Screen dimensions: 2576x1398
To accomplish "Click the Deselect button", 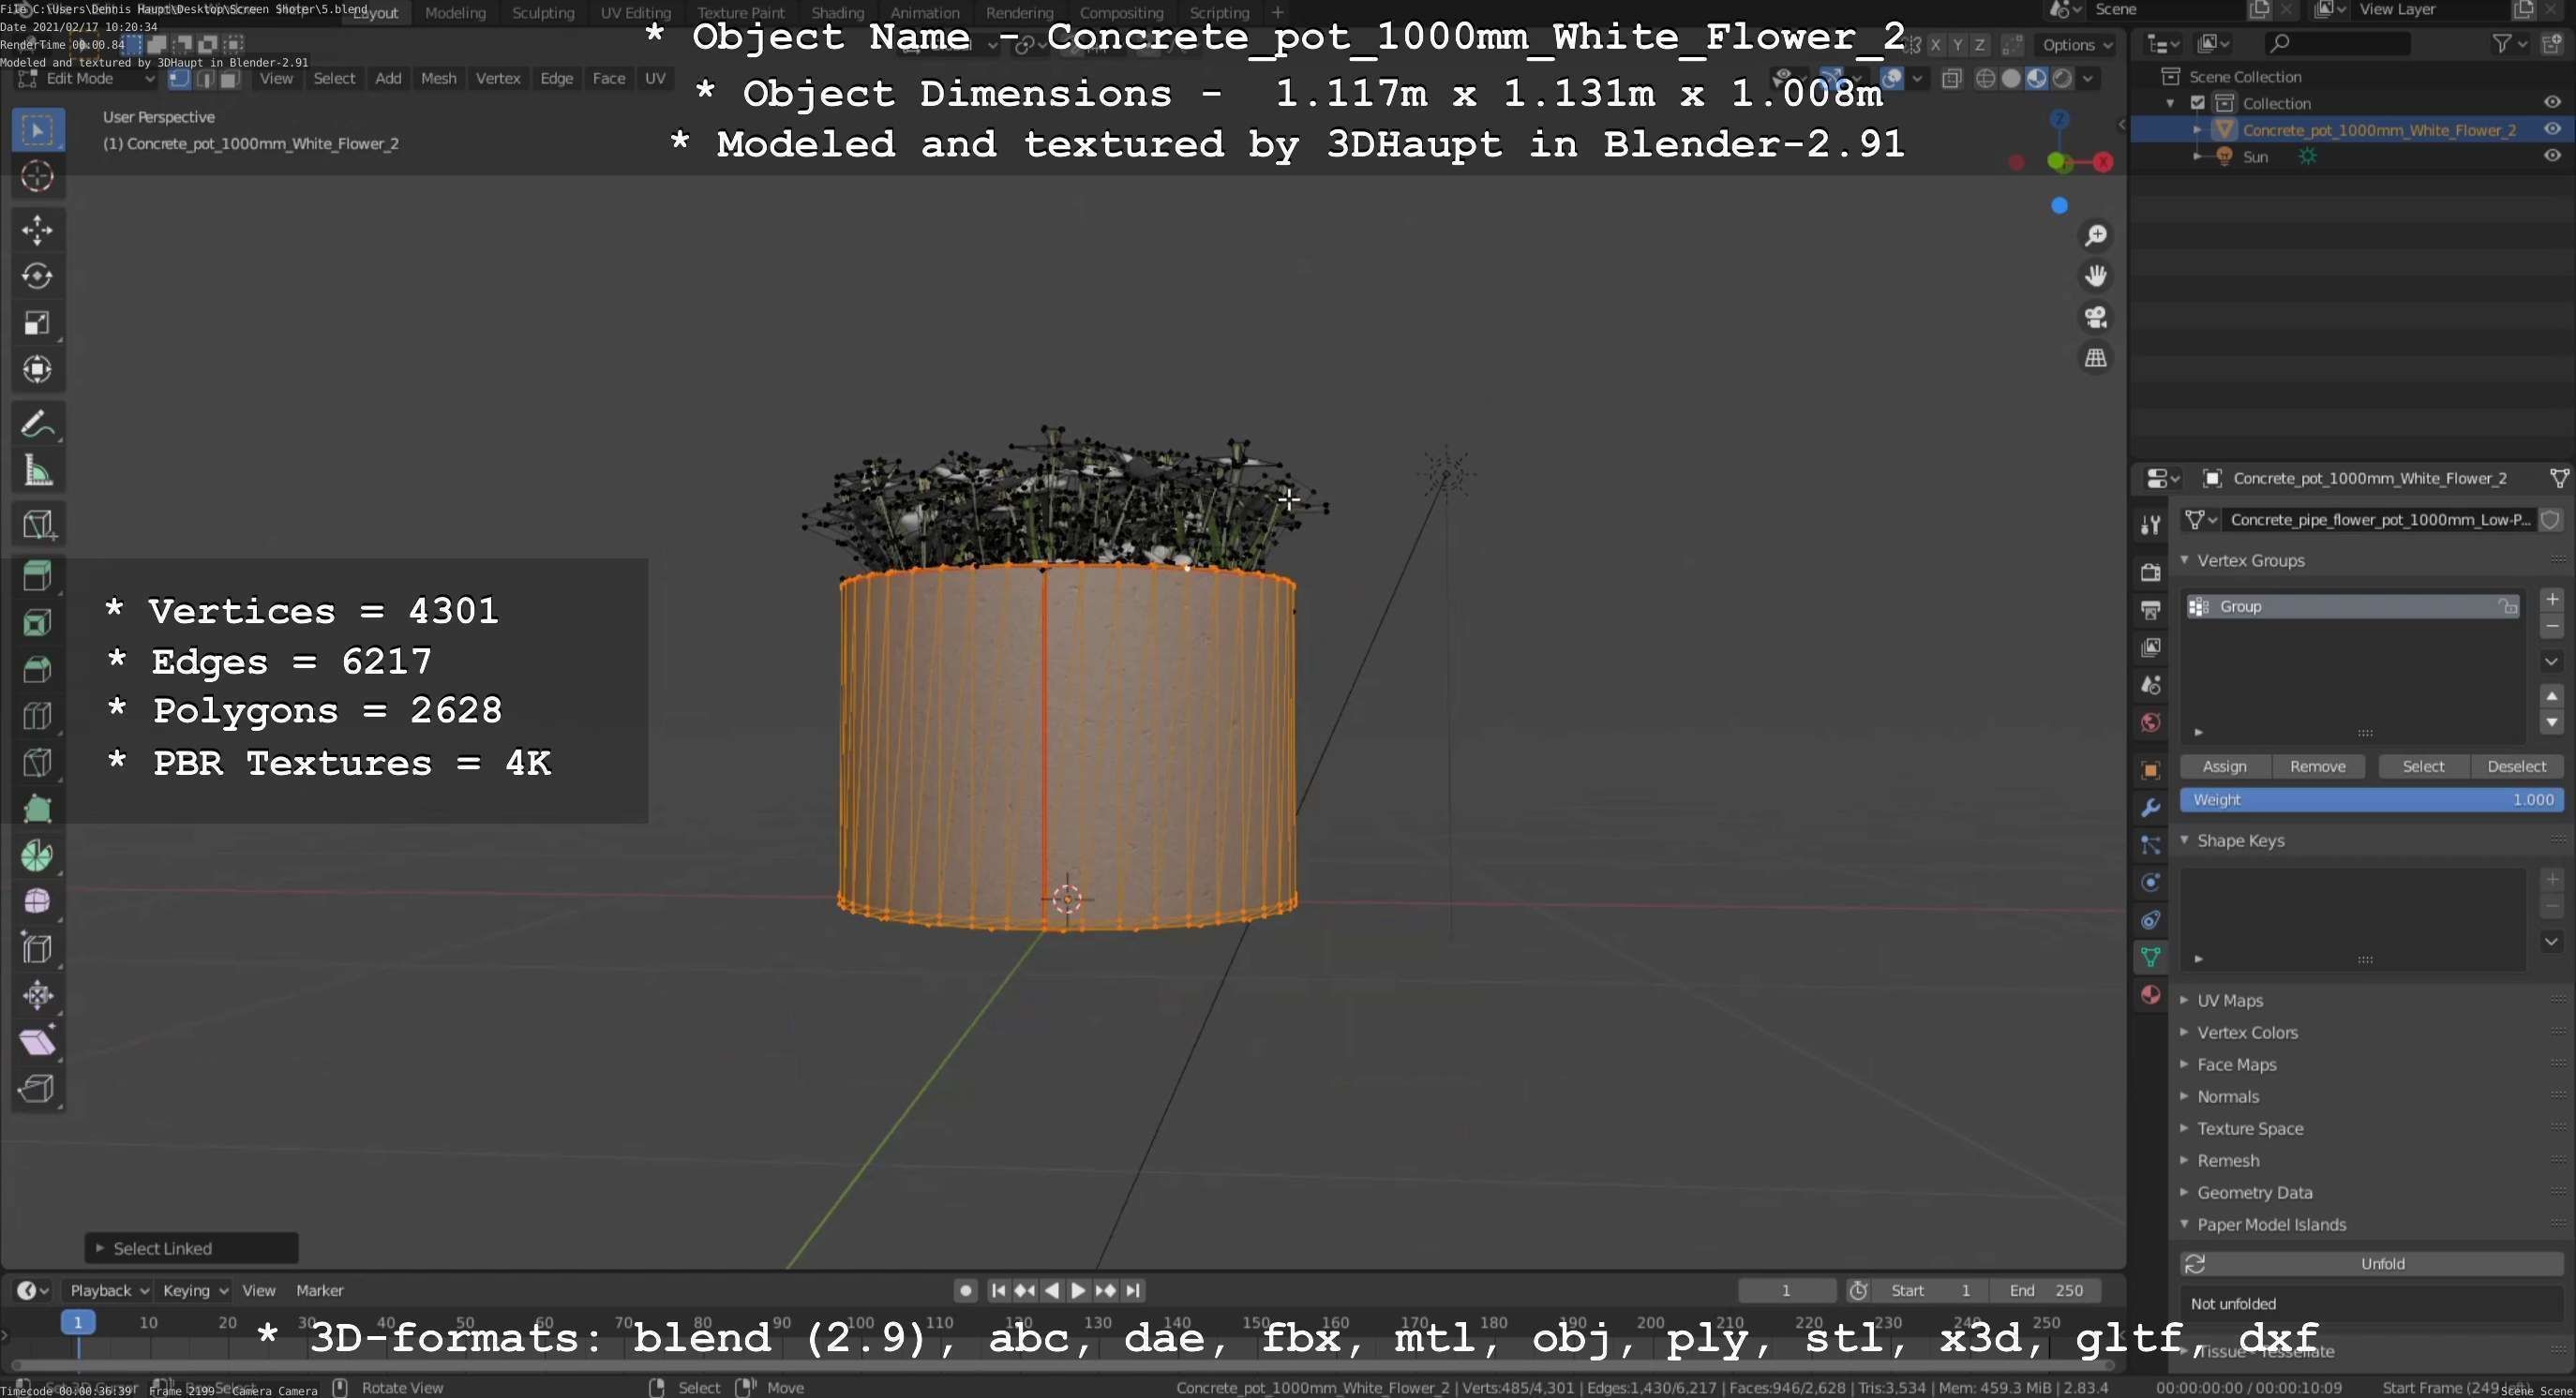I will tap(2516, 766).
